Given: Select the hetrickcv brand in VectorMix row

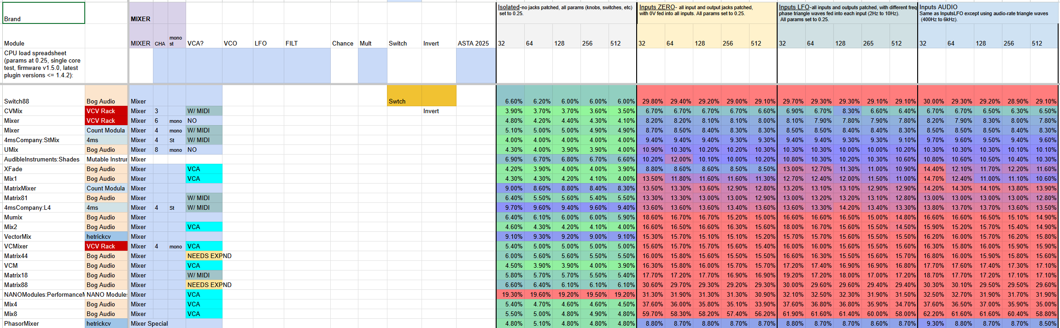Looking at the screenshot, I should coord(106,236).
